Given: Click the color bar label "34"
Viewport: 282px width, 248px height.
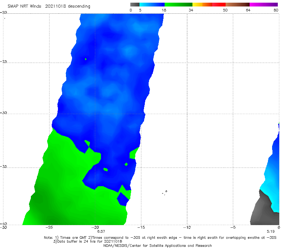Looking at the screenshot, I should pos(191,10).
